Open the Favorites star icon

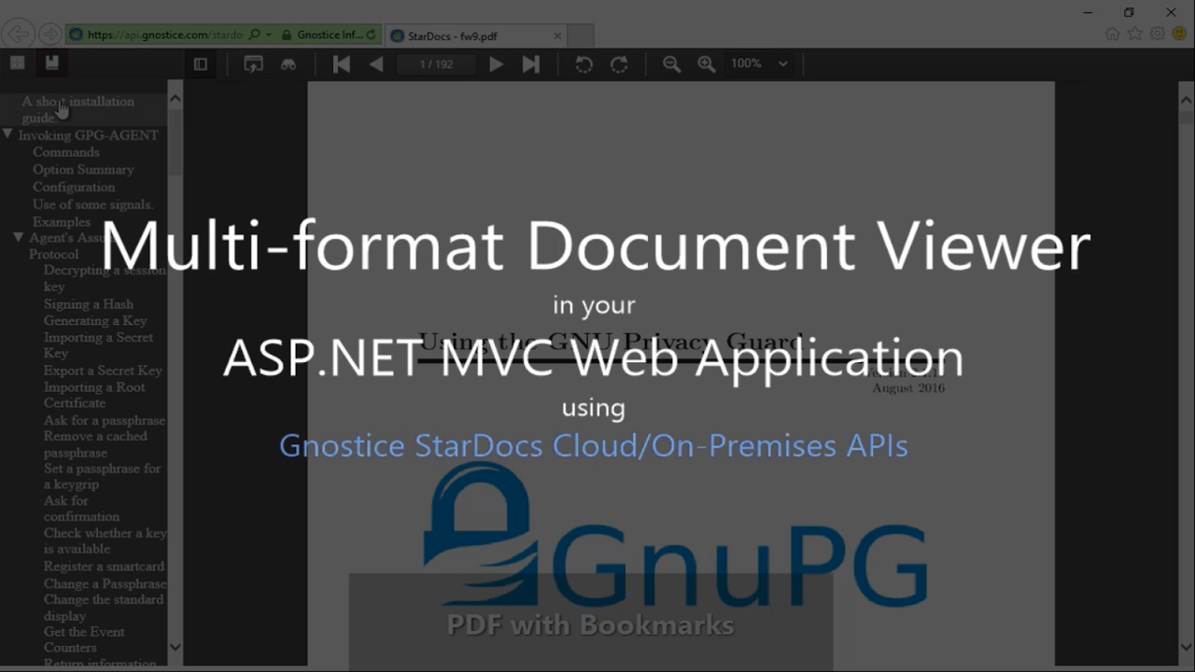point(1134,34)
